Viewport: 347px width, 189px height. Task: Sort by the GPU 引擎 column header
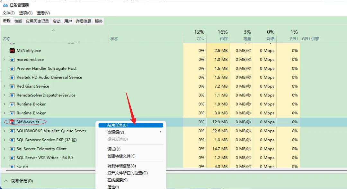[x=310, y=39]
